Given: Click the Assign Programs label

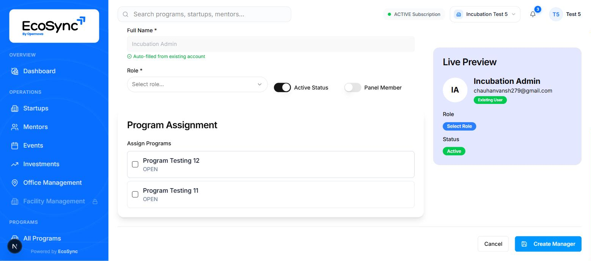Looking at the screenshot, I should (149, 143).
